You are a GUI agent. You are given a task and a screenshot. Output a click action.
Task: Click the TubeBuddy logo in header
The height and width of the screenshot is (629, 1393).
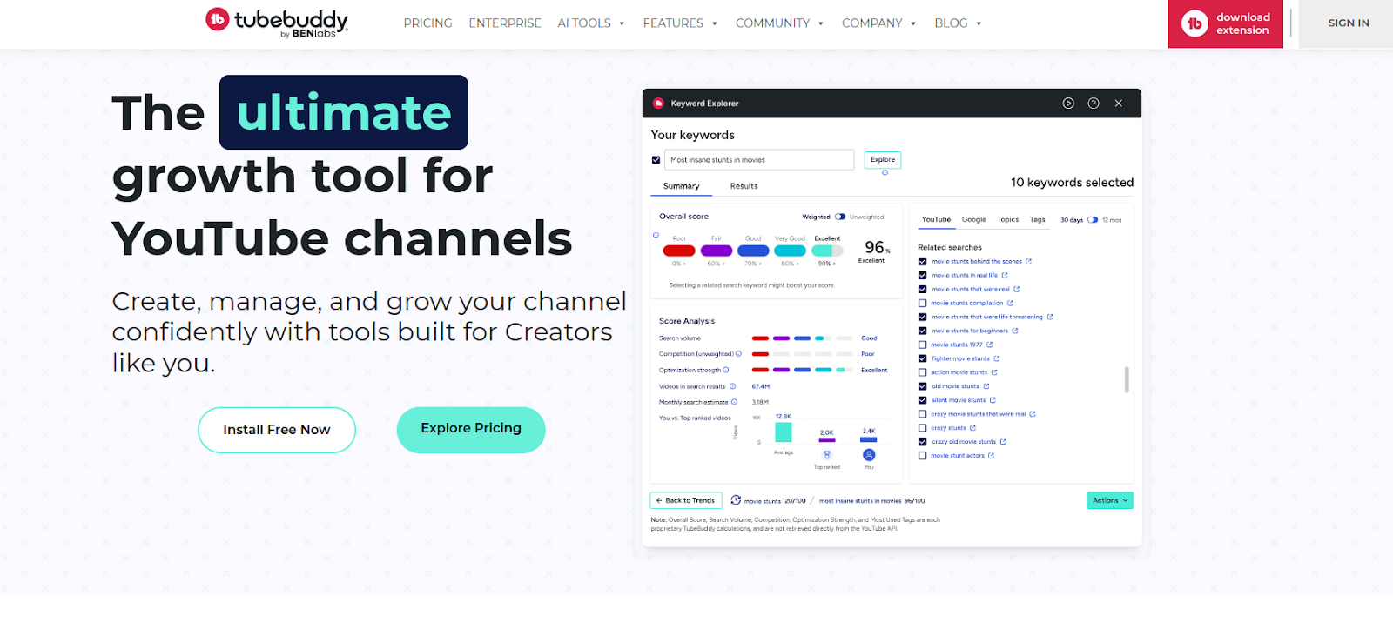[x=277, y=23]
